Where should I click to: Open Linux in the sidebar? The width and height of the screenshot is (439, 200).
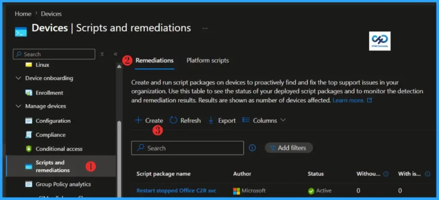pos(42,65)
